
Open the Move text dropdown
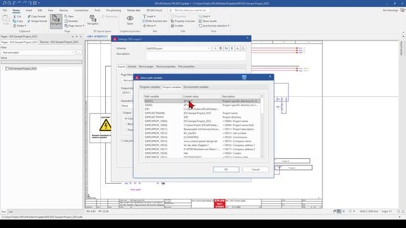pos(155,25)
